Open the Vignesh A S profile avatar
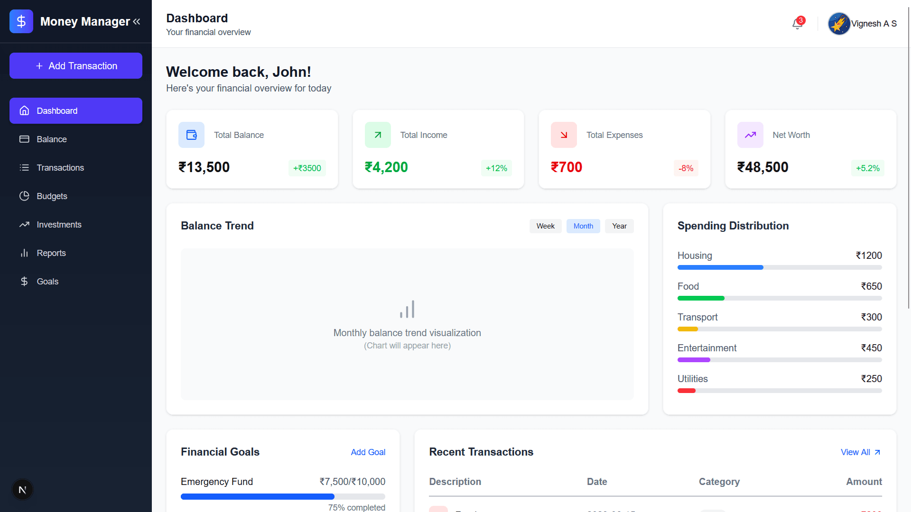Image resolution: width=911 pixels, height=512 pixels. (839, 23)
